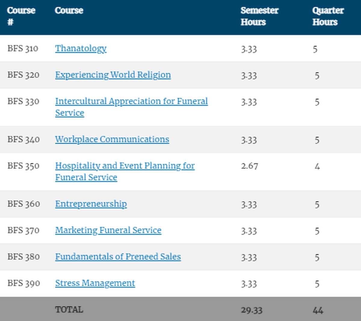Click the 44 total quarter hours
Screen dimensions: 361x321
point(318,310)
